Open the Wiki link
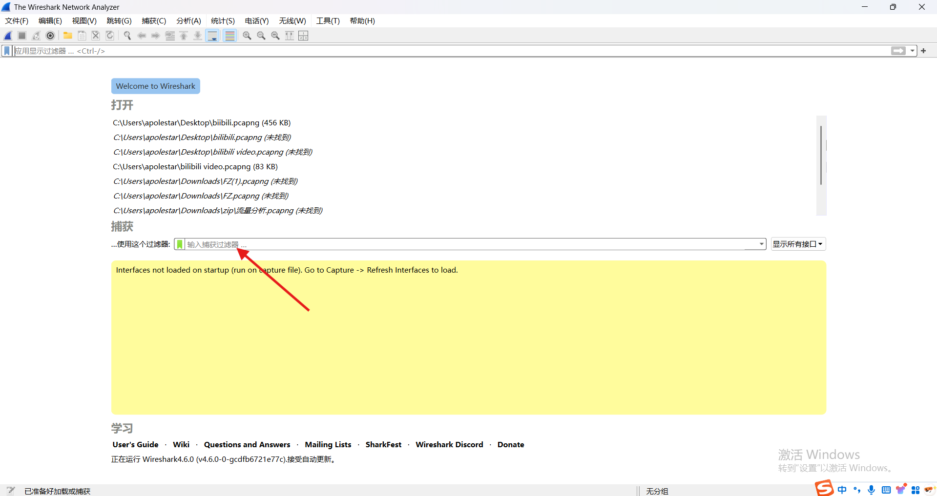 click(x=181, y=445)
